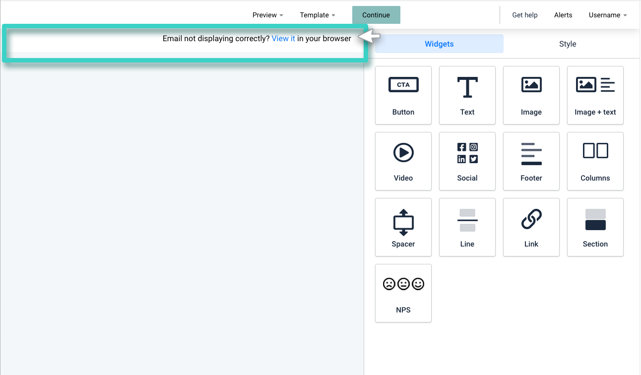Expand the Template dropdown
This screenshot has height=375, width=641.
318,15
